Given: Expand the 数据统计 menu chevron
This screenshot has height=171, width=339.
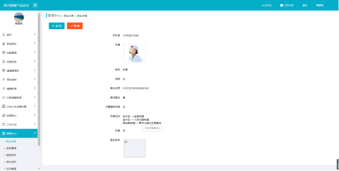Looking at the screenshot, I should click(35, 115).
